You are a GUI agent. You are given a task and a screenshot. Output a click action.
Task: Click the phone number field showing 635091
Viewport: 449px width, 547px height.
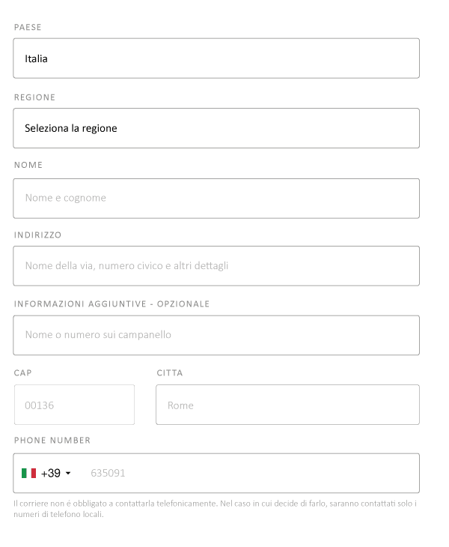coord(247,474)
